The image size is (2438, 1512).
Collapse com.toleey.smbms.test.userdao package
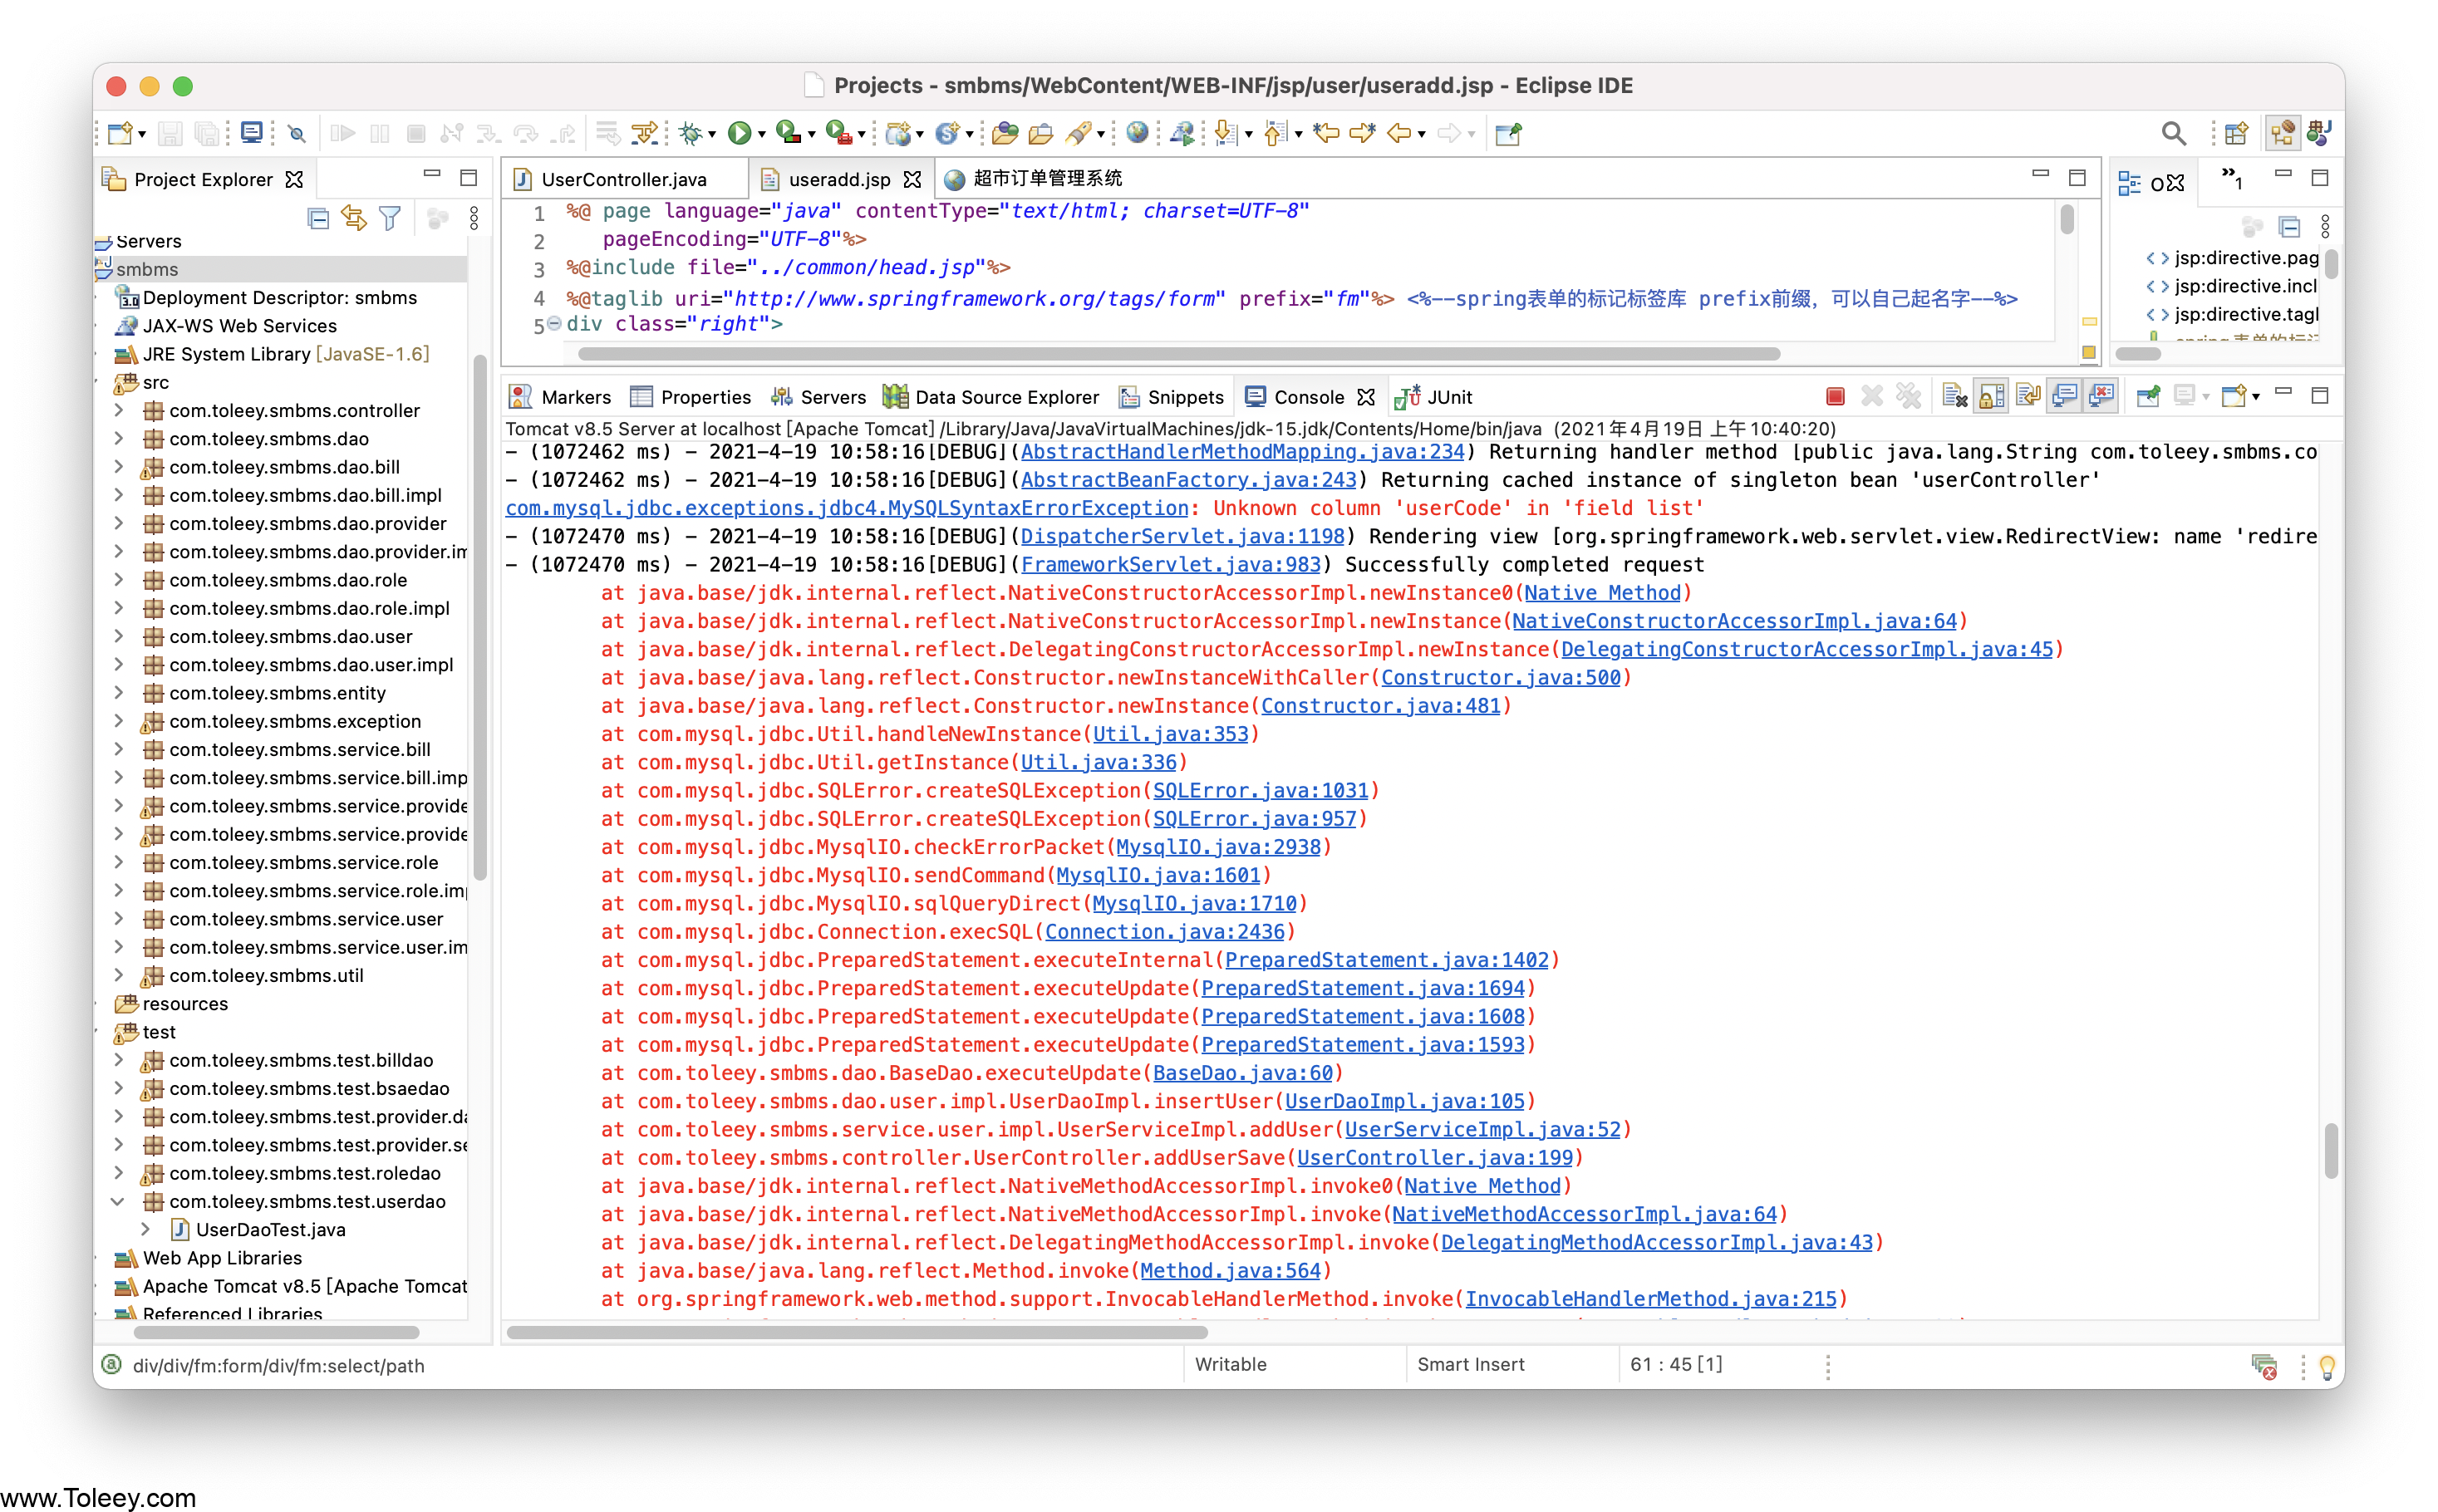point(118,1201)
